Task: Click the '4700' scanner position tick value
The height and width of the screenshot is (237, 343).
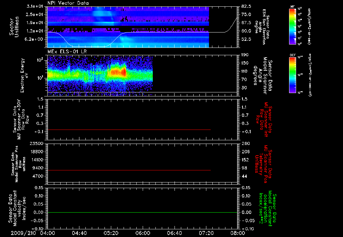Action: pos(38,176)
